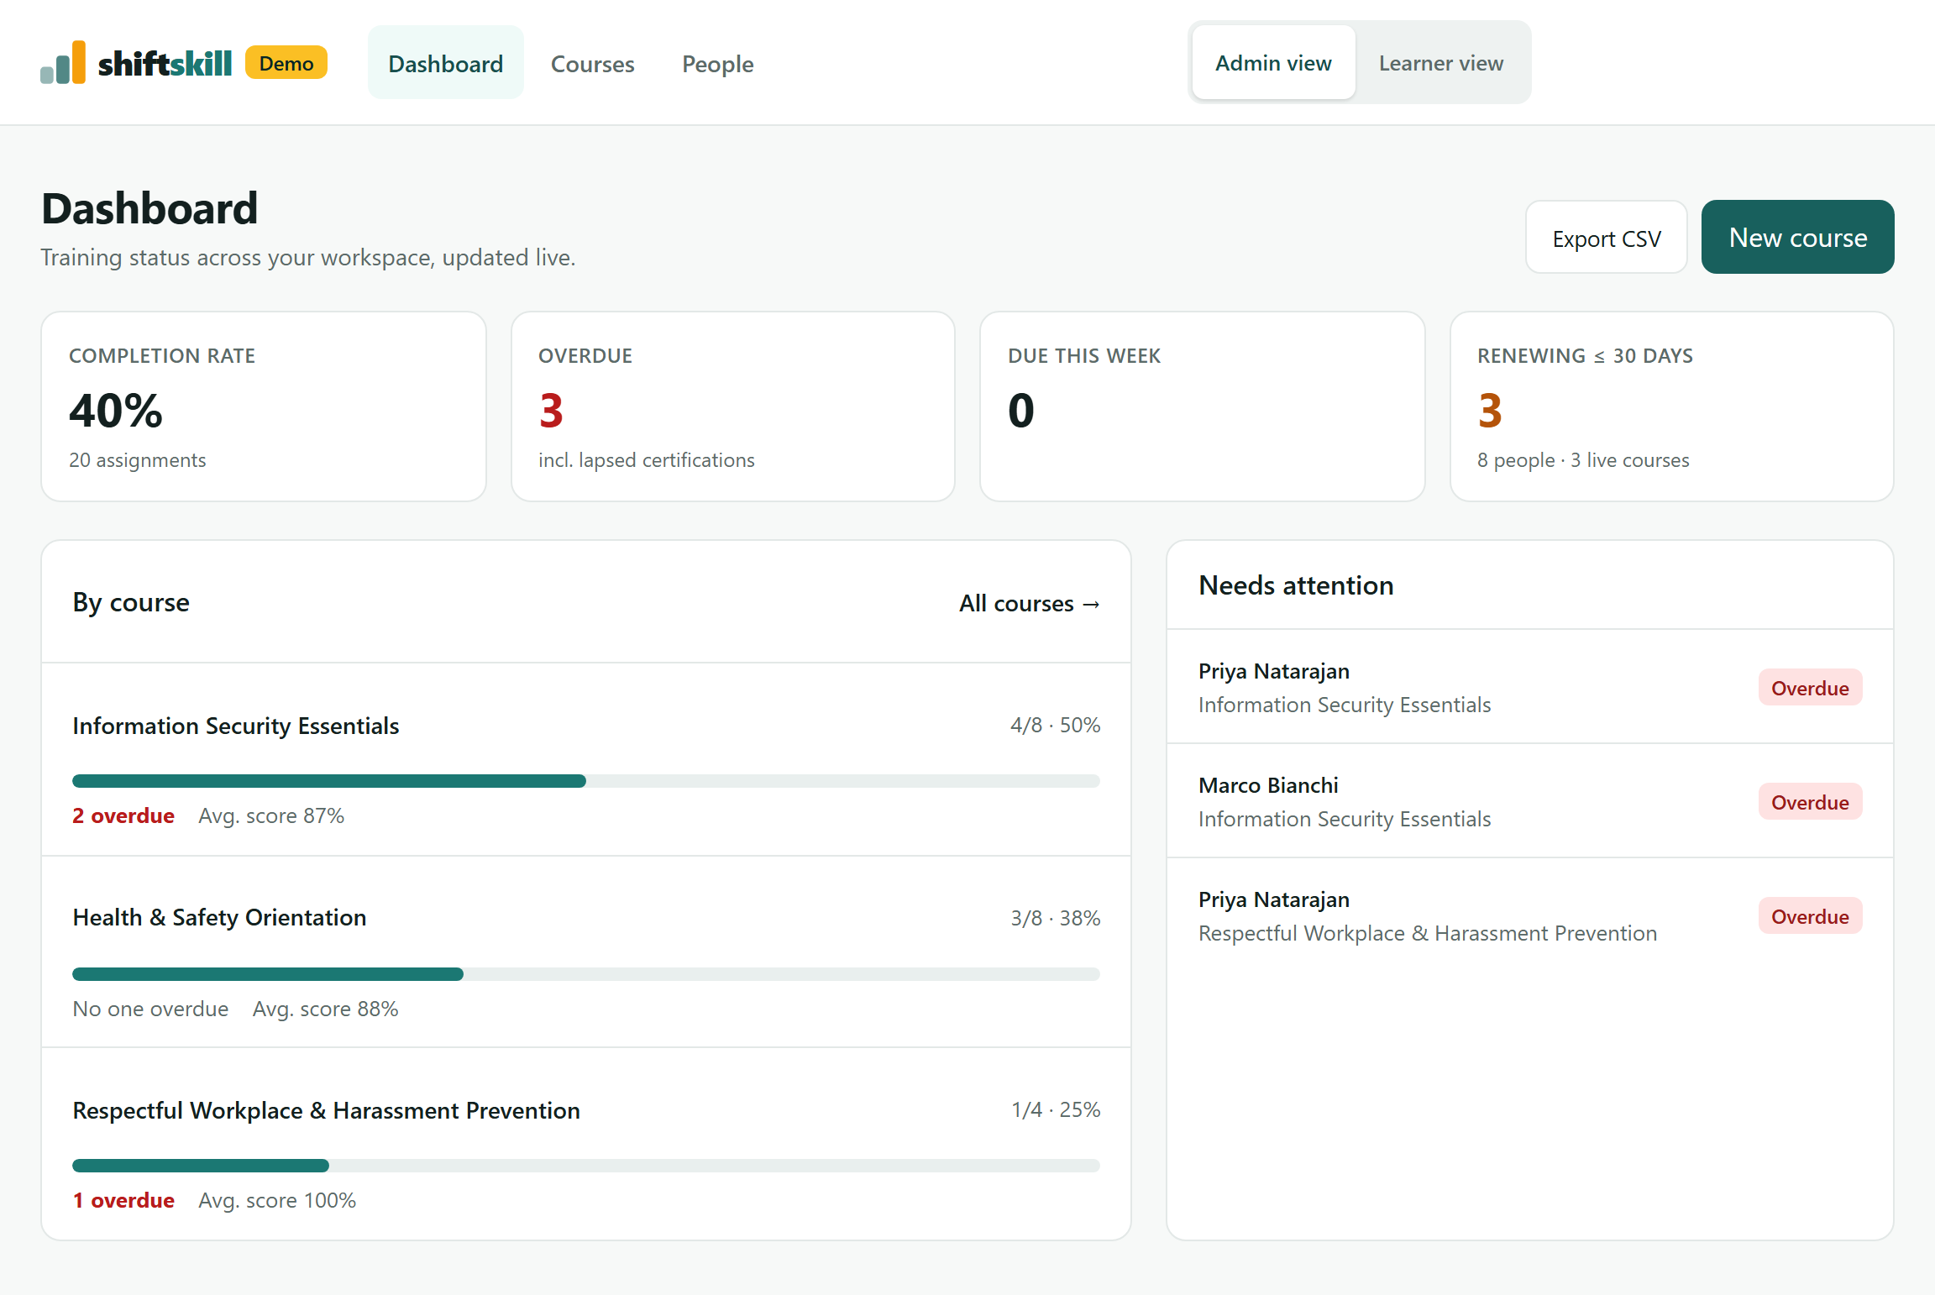Screen dimensions: 1935x1295
Task: Click the Demo badge
Action: click(286, 63)
